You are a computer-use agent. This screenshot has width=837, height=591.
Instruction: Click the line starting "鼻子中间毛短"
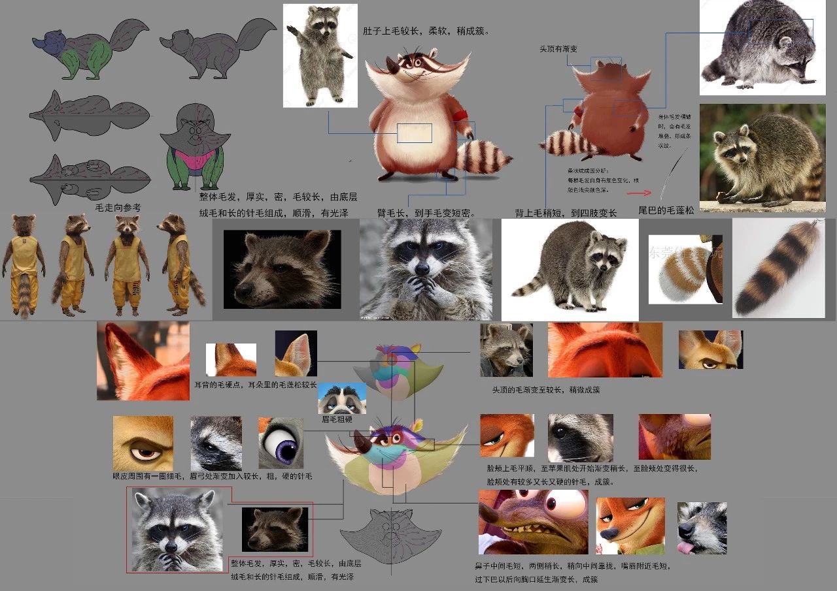tap(573, 566)
